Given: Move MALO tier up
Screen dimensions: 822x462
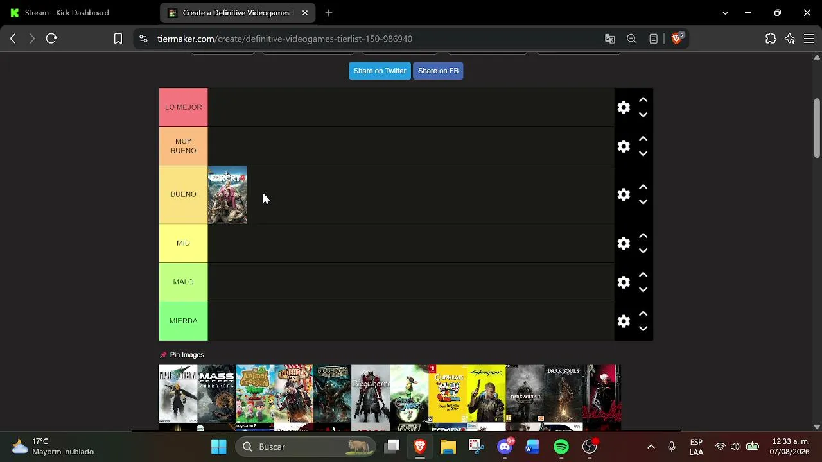Looking at the screenshot, I should click(x=643, y=275).
